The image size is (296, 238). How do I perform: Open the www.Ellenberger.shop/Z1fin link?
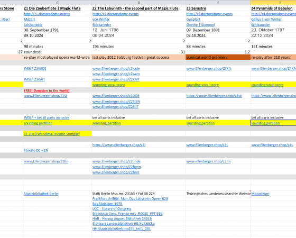point(46,161)
